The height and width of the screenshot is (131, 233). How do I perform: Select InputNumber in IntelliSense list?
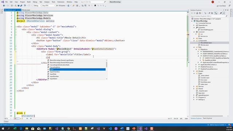coord(54,76)
